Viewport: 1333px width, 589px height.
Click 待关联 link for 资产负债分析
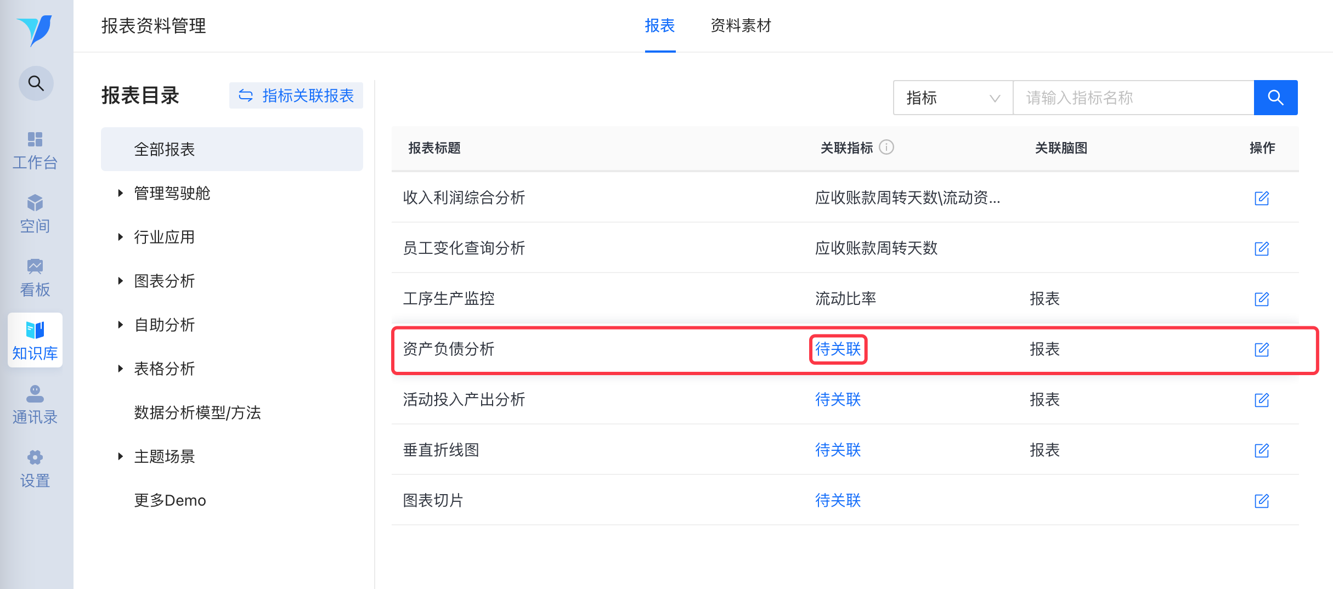[838, 349]
